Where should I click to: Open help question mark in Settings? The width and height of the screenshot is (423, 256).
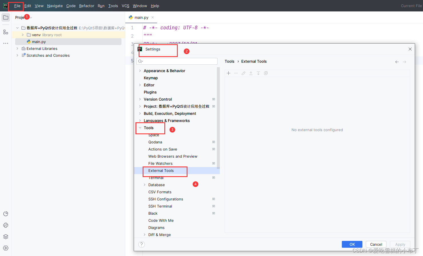pos(141,244)
